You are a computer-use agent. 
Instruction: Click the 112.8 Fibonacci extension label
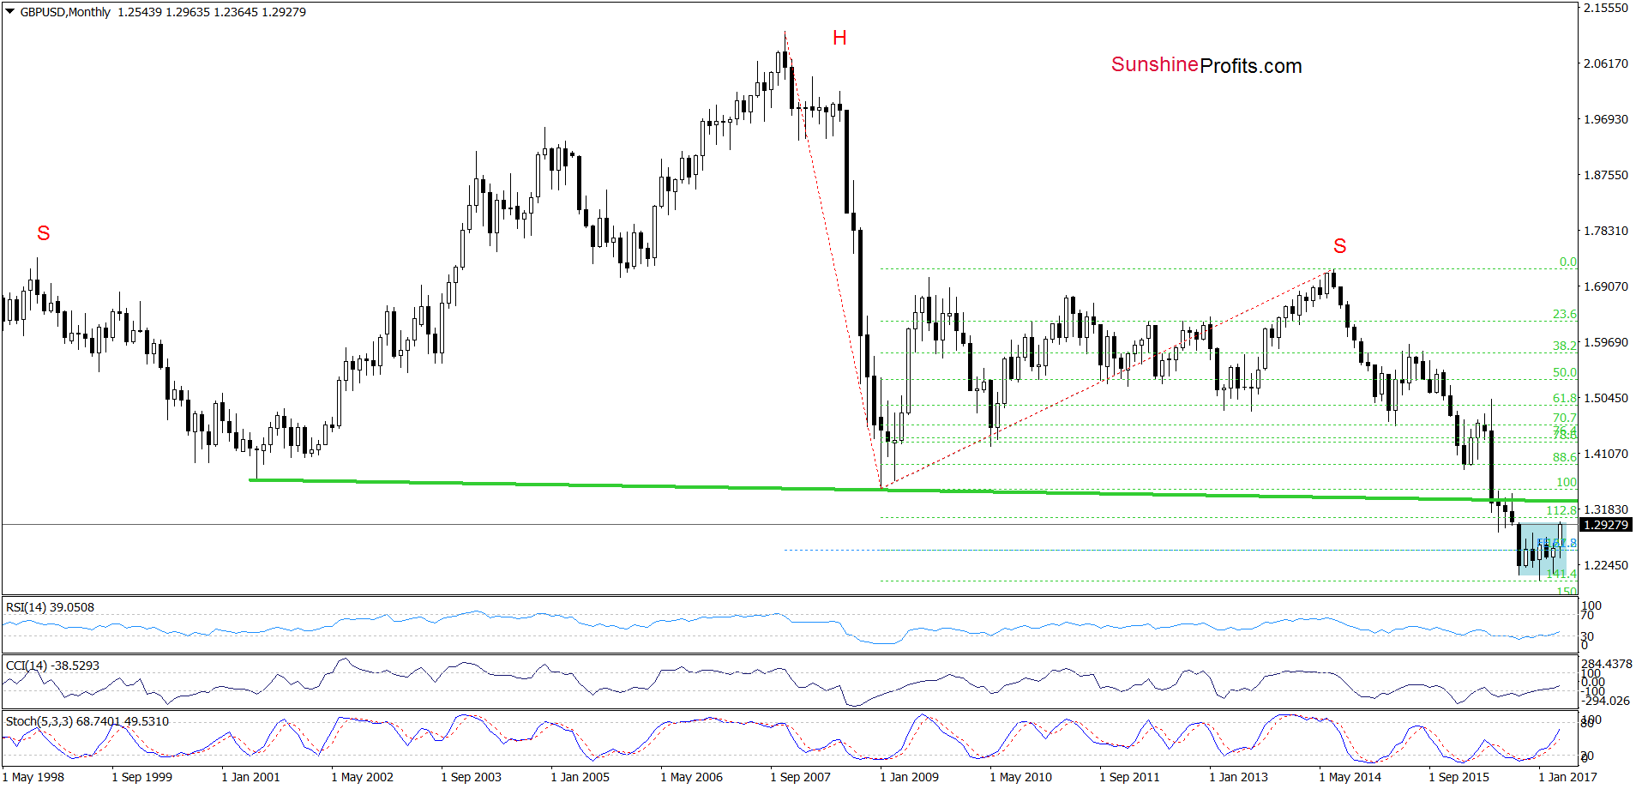pyautogui.click(x=1561, y=510)
